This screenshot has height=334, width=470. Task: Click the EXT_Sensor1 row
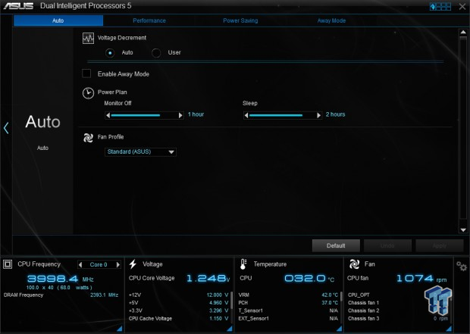[288, 318]
